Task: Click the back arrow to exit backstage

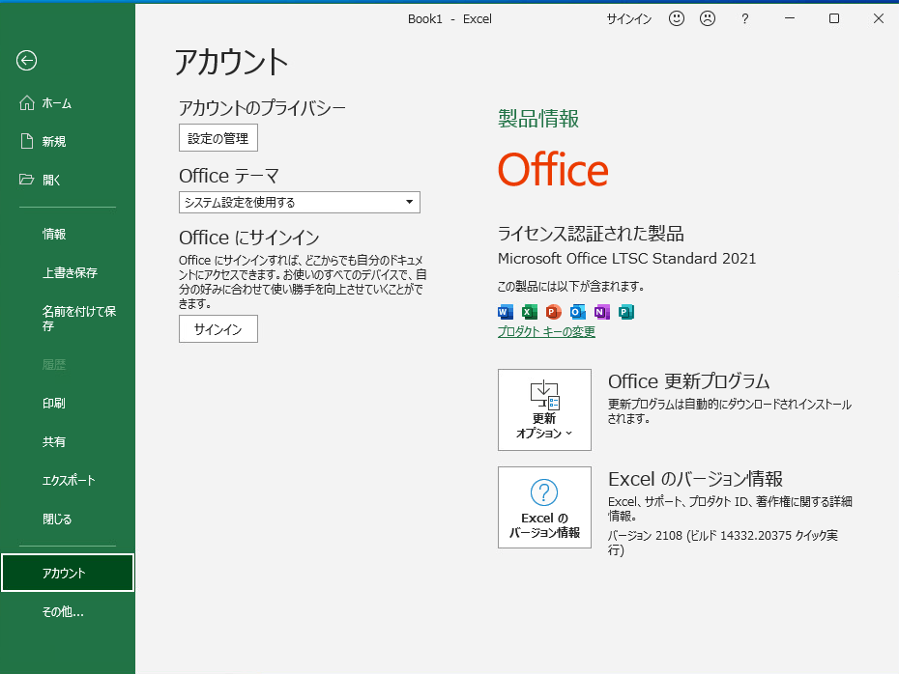Action: click(26, 61)
